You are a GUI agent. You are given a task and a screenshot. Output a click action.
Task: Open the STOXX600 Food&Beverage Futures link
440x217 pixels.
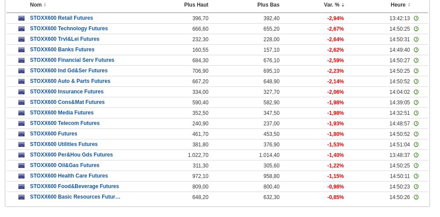click(75, 186)
